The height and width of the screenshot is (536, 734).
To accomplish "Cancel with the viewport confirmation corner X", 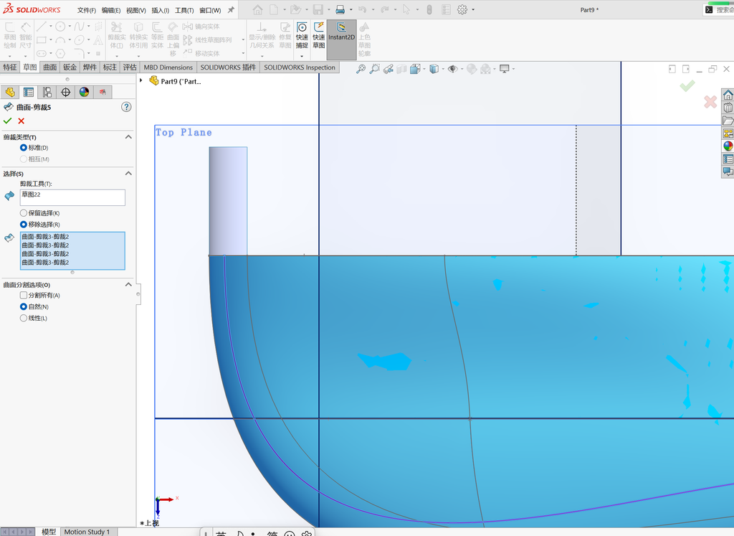I will coord(710,102).
